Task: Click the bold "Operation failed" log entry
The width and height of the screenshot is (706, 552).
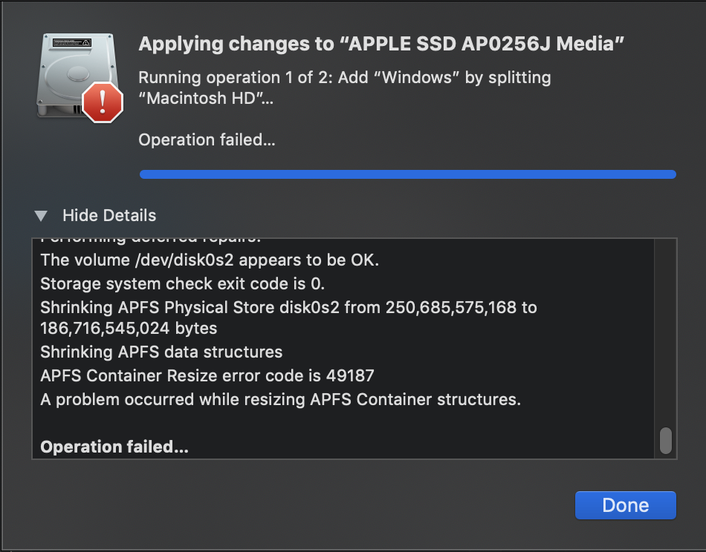Action: (114, 447)
